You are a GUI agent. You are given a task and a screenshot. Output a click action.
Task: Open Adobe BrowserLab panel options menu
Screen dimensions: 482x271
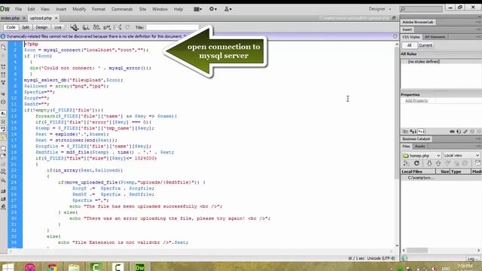click(x=478, y=22)
